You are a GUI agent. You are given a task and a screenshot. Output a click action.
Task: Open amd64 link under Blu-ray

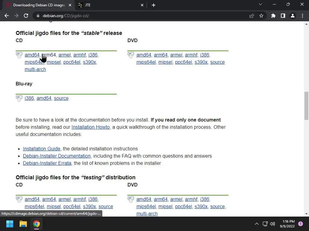point(44,98)
